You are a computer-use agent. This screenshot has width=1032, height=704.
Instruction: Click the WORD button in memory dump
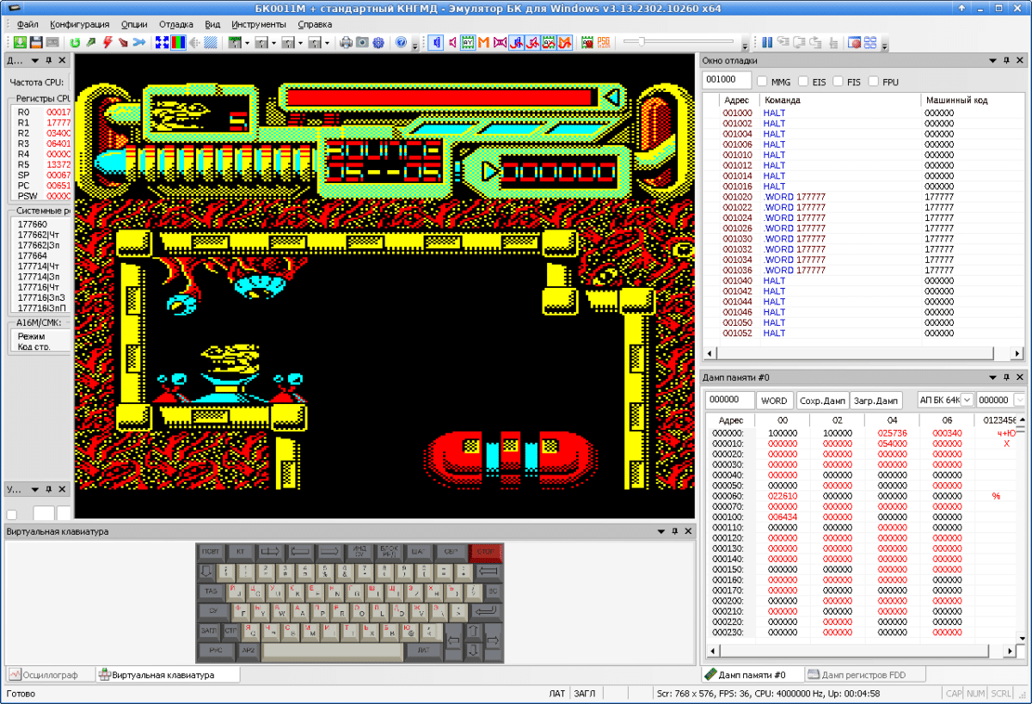774,401
